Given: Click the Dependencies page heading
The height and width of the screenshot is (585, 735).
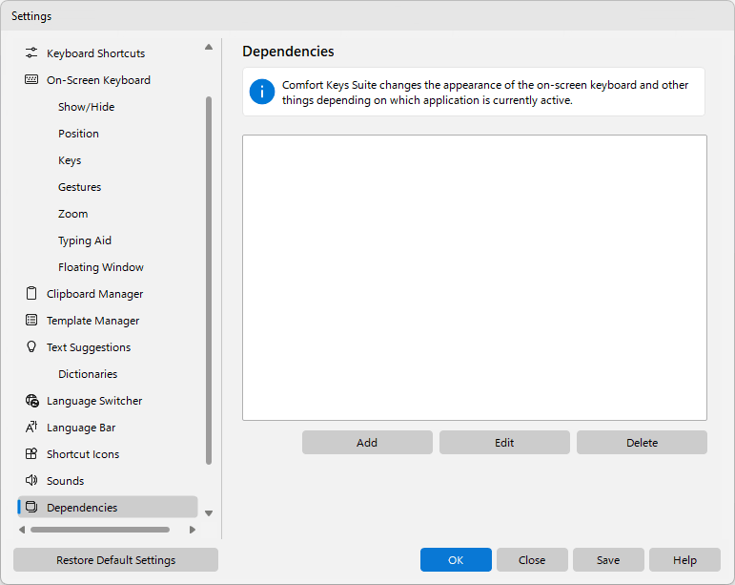Looking at the screenshot, I should pos(288,52).
